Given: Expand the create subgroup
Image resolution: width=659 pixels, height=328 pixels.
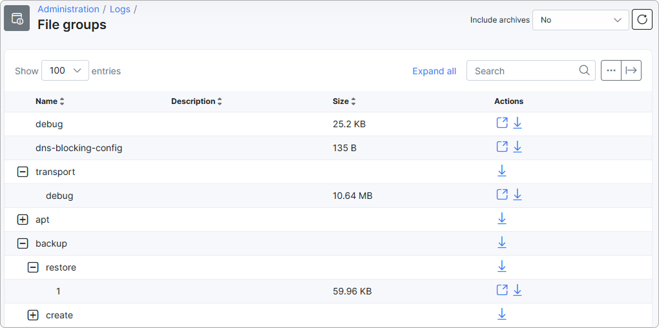Looking at the screenshot, I should pos(33,315).
